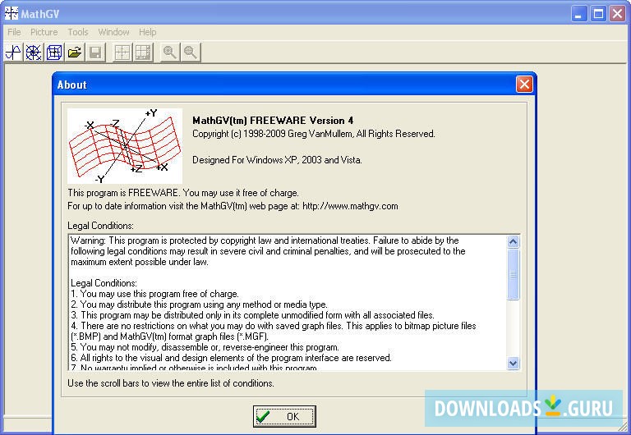Click 'Use the scroll bars to view' hint text
The width and height of the screenshot is (631, 435).
pos(171,383)
